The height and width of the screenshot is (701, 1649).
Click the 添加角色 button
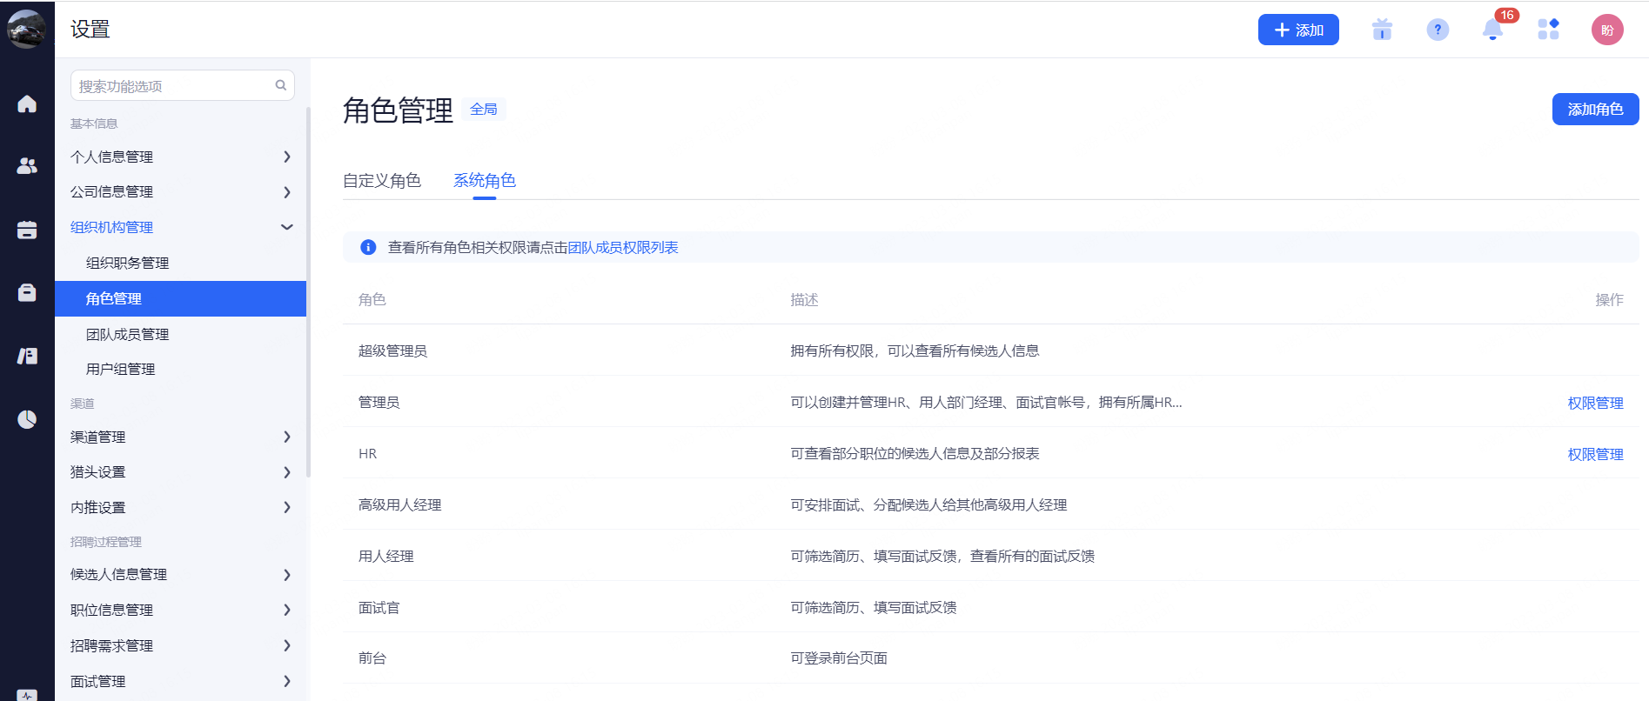[1594, 109]
